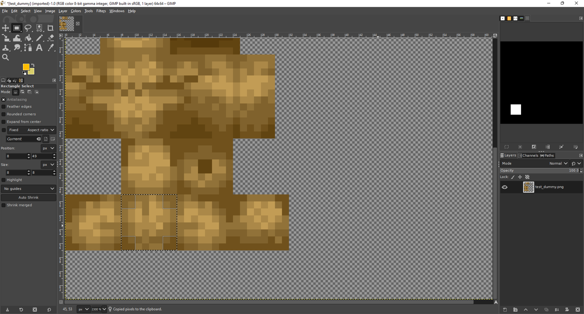Screen dimensions: 584x314
Task: Open layer mode group switch dropdown
Action: coord(577,163)
